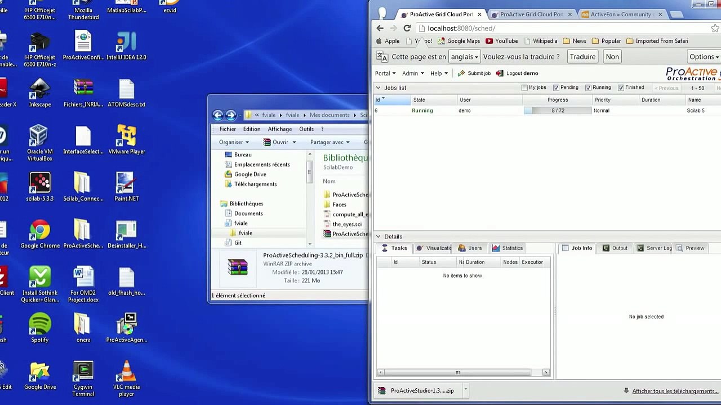Launch Spotify desktop icon
721x405 pixels.
tap(39, 328)
